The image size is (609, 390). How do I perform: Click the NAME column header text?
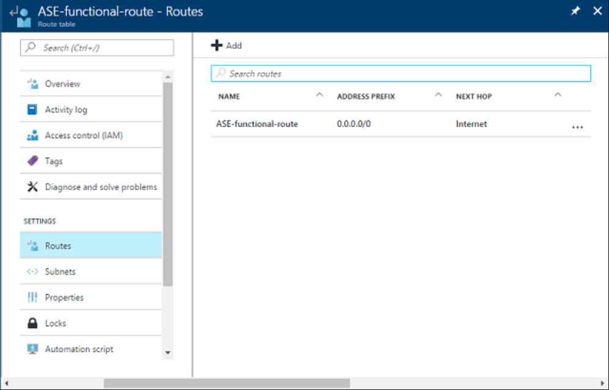(229, 97)
